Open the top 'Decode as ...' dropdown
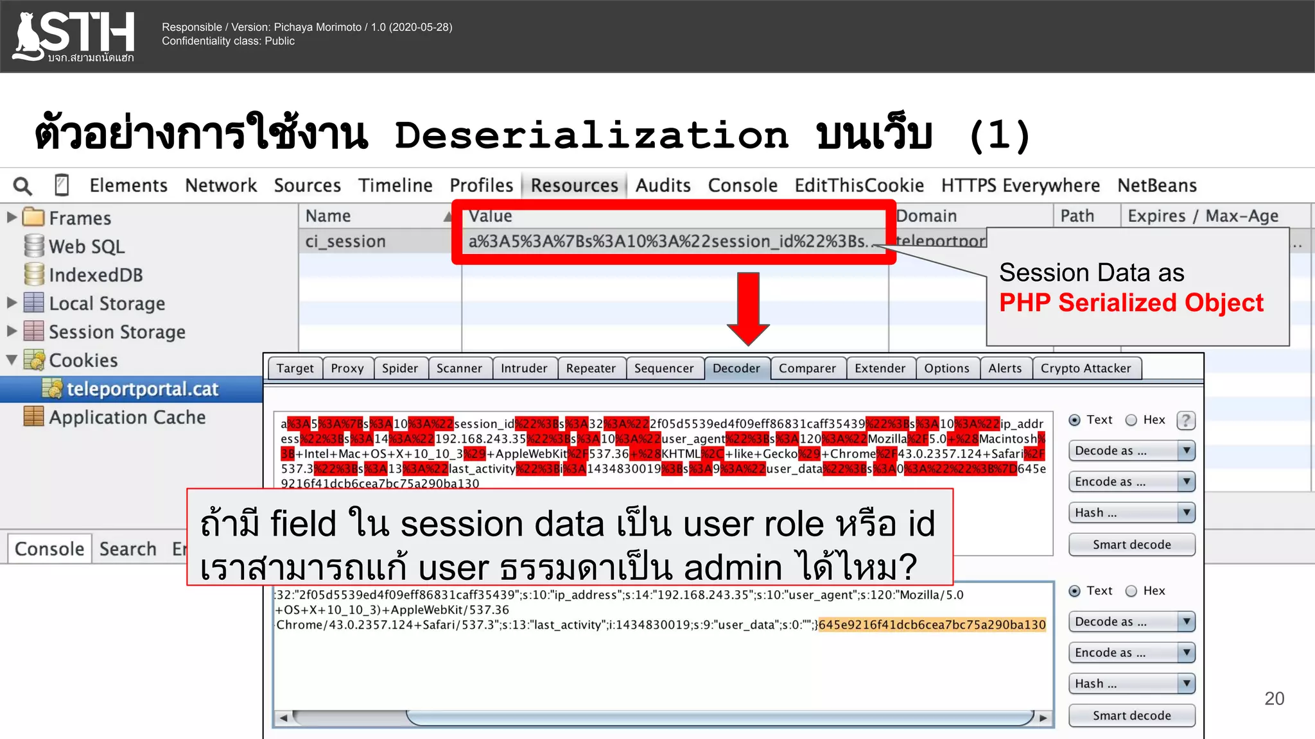 pos(1131,451)
